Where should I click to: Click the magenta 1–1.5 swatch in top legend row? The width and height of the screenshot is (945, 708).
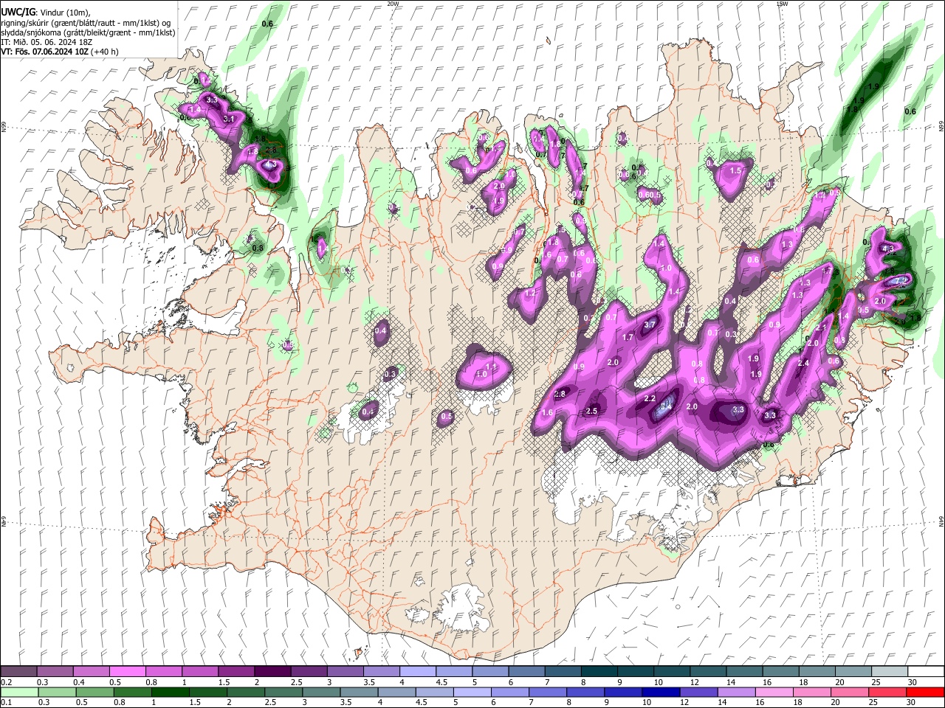pyautogui.click(x=199, y=672)
